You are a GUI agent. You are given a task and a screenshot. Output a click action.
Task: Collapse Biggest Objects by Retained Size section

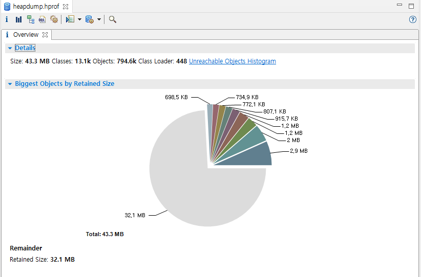point(10,84)
